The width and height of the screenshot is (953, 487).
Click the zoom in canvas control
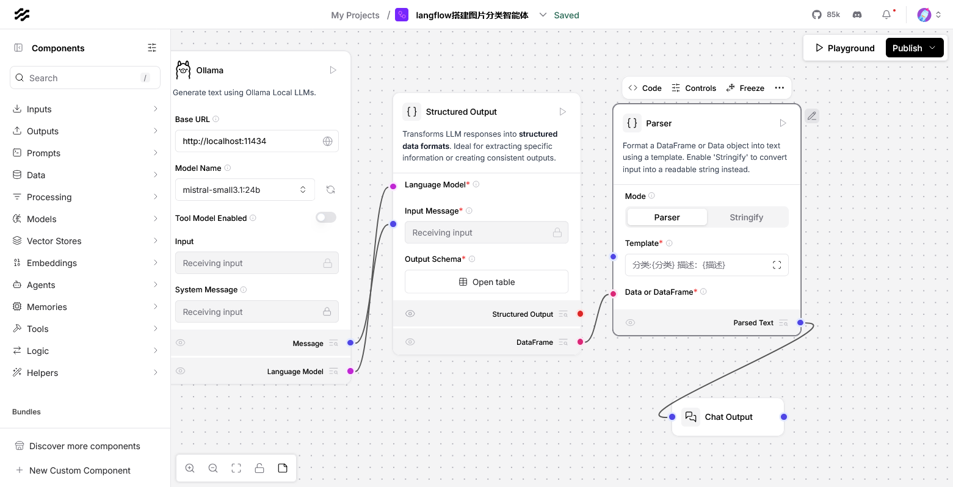pos(190,468)
